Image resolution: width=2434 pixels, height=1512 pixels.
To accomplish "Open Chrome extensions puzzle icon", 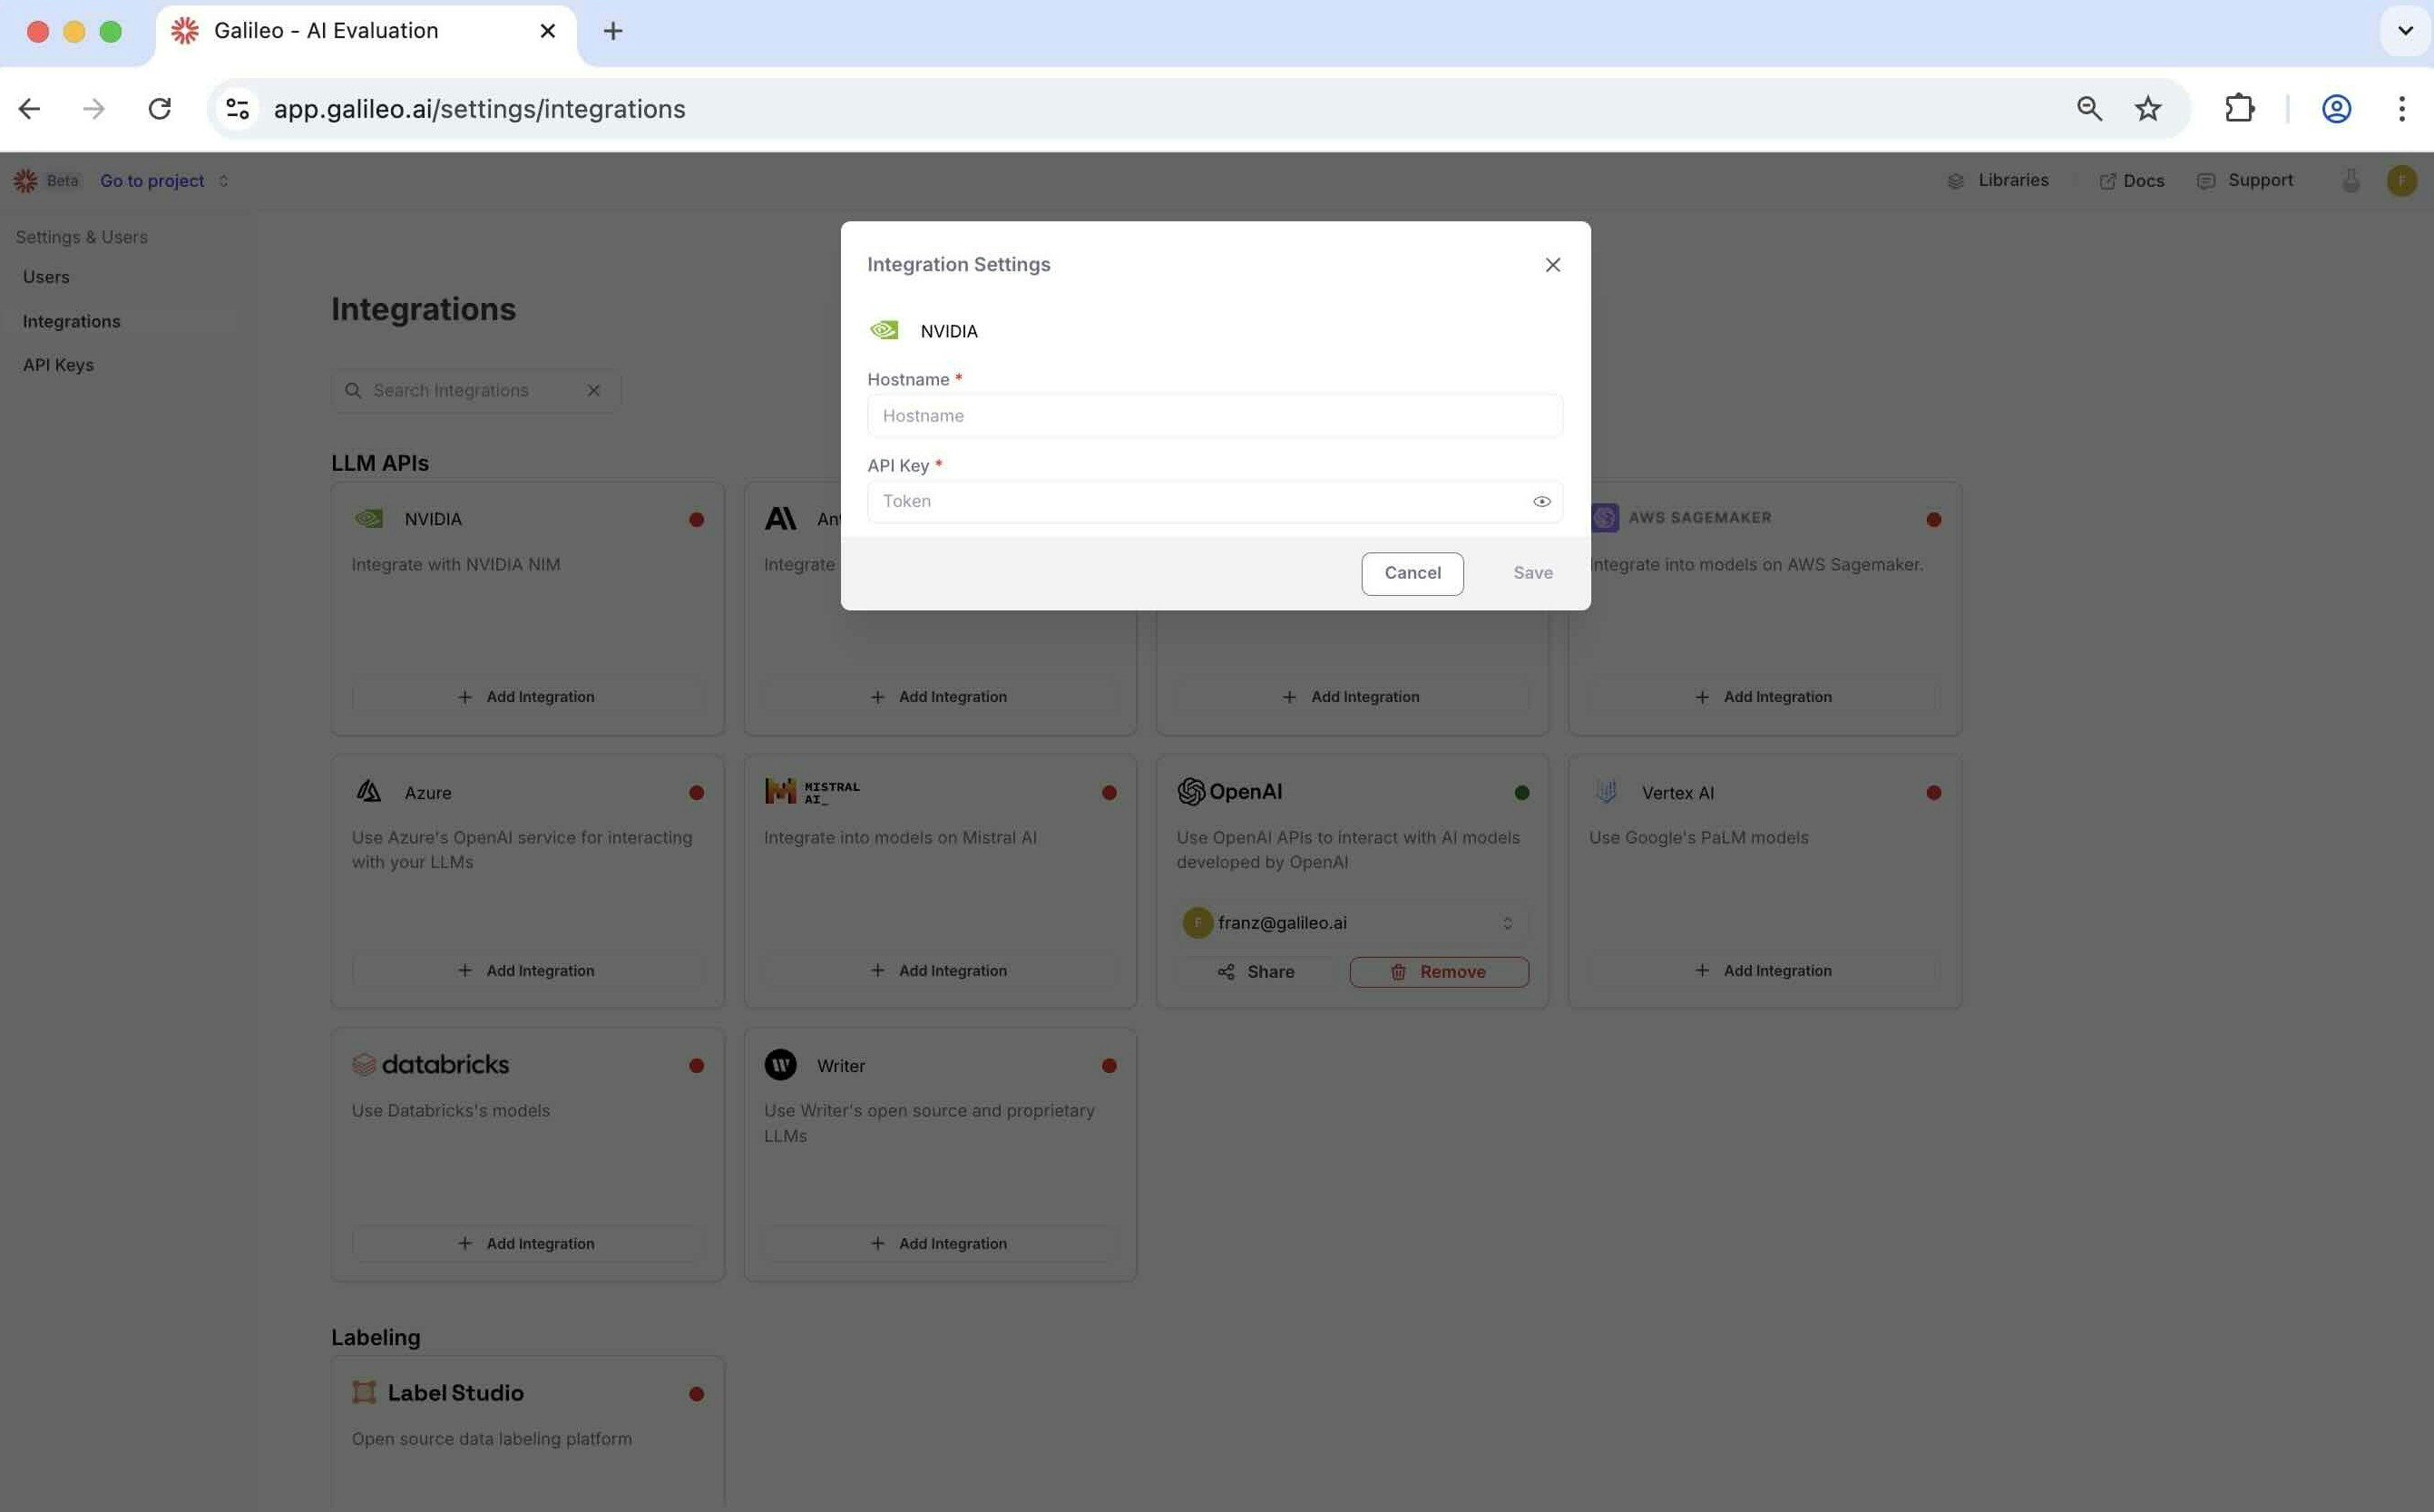I will coord(2239,109).
